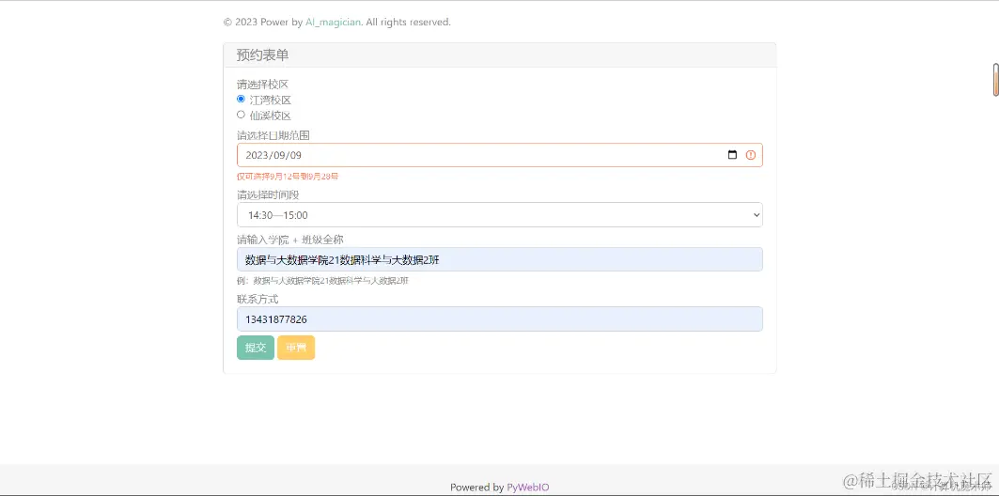Viewport: 999px width, 496px height.
Task: Click the 请选择时间段 label
Action: [268, 194]
